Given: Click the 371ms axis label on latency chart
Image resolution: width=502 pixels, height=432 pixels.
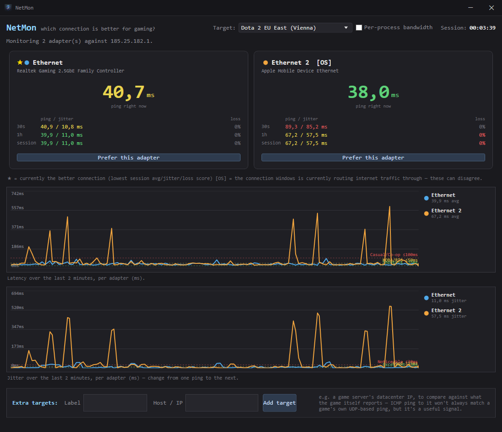Looking at the screenshot, I should (18, 227).
